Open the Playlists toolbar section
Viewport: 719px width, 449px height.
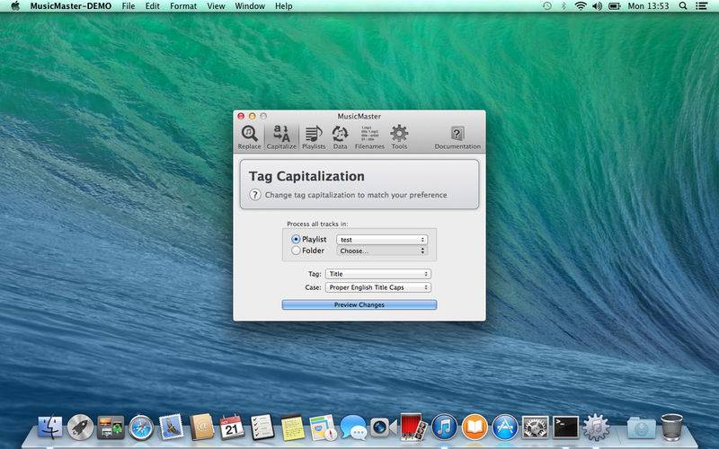314,137
